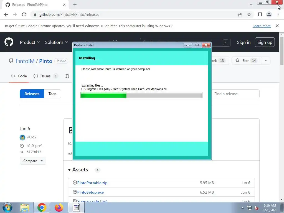Open commit 6179d13
Screen dimensions: 284x213
(x=34, y=152)
